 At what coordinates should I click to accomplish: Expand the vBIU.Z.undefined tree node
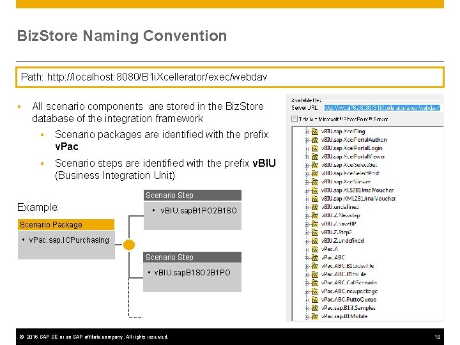coord(307,241)
